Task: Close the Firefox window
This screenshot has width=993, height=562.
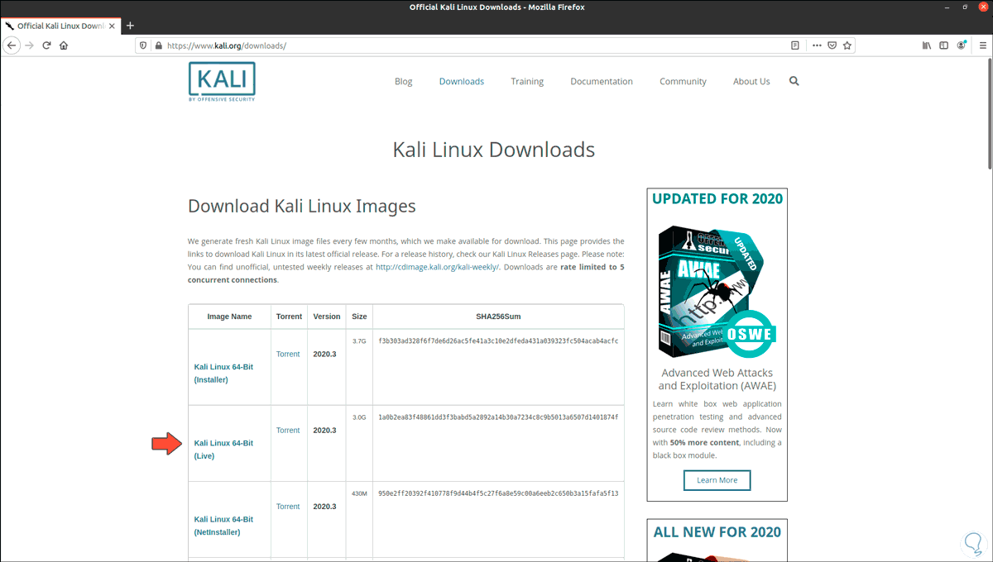Action: click(983, 7)
